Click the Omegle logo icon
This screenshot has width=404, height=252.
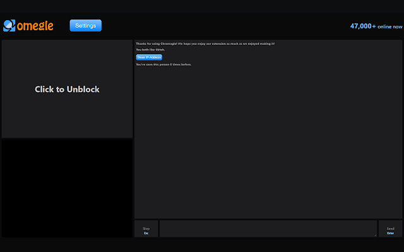click(9, 25)
